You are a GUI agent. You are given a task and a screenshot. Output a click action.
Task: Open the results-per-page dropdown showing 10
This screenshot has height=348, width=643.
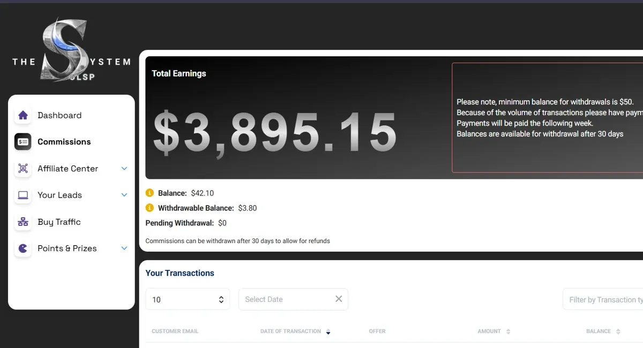tap(187, 299)
